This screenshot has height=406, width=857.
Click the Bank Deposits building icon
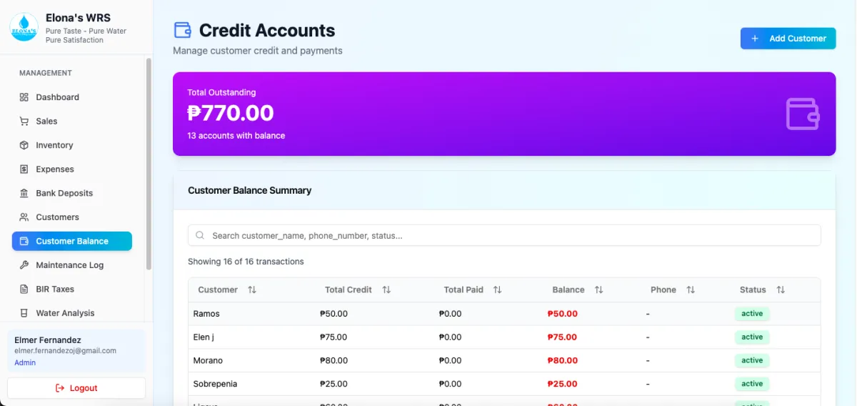[x=24, y=193]
